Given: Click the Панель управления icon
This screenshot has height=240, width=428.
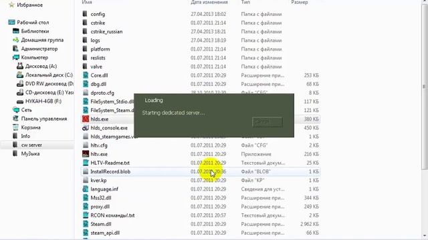Looking at the screenshot, I should (x=15, y=119).
